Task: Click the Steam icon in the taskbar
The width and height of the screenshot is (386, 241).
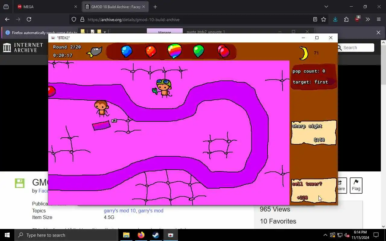Action: tap(156, 235)
